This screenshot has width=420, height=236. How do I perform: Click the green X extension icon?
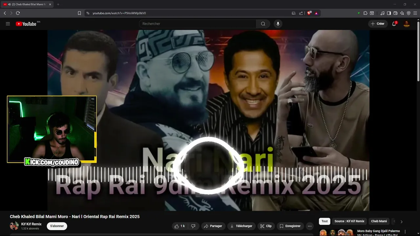pyautogui.click(x=359, y=13)
